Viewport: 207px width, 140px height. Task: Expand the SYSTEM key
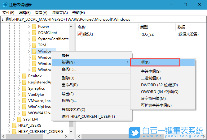14,119
